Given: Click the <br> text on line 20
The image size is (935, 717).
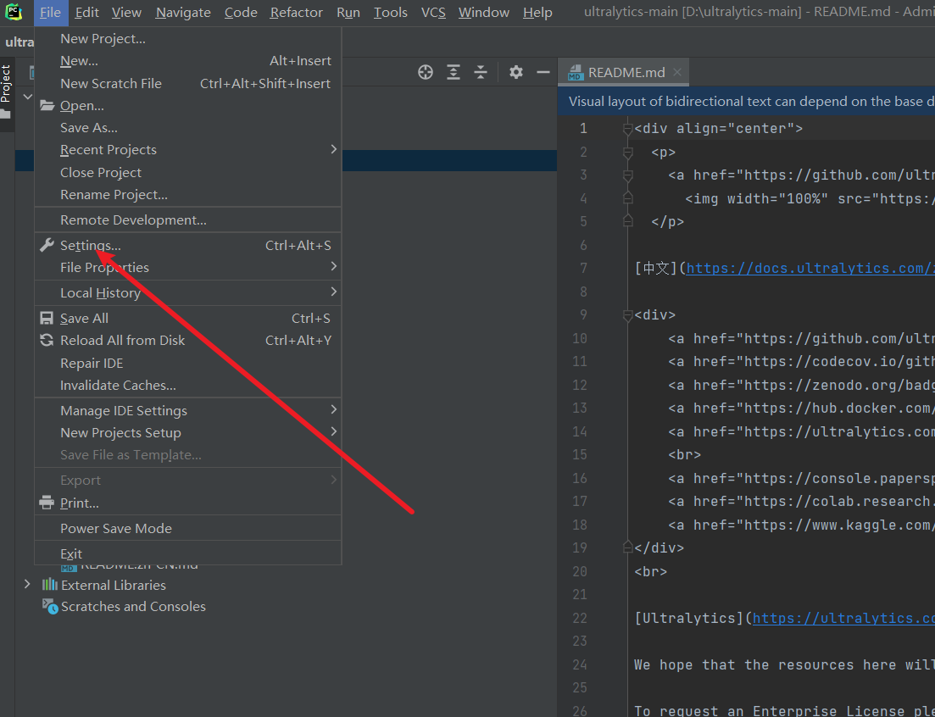Looking at the screenshot, I should [x=650, y=571].
